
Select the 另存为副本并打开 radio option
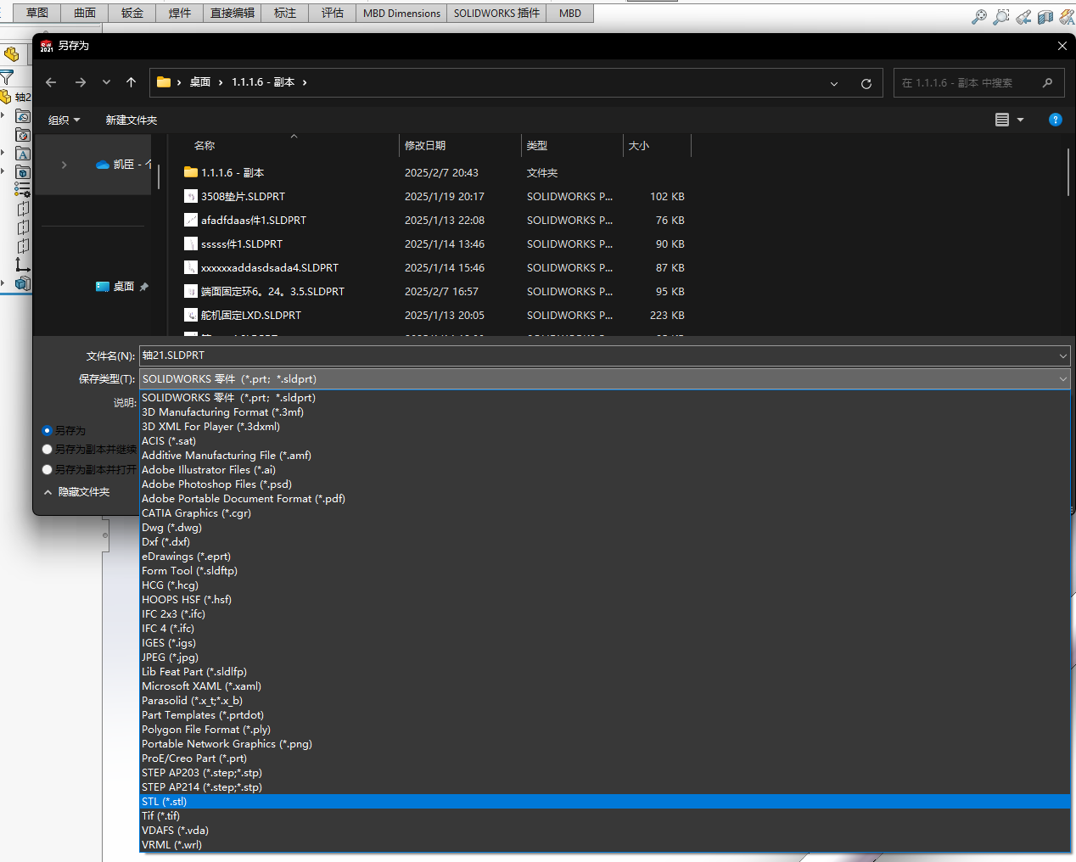point(48,470)
